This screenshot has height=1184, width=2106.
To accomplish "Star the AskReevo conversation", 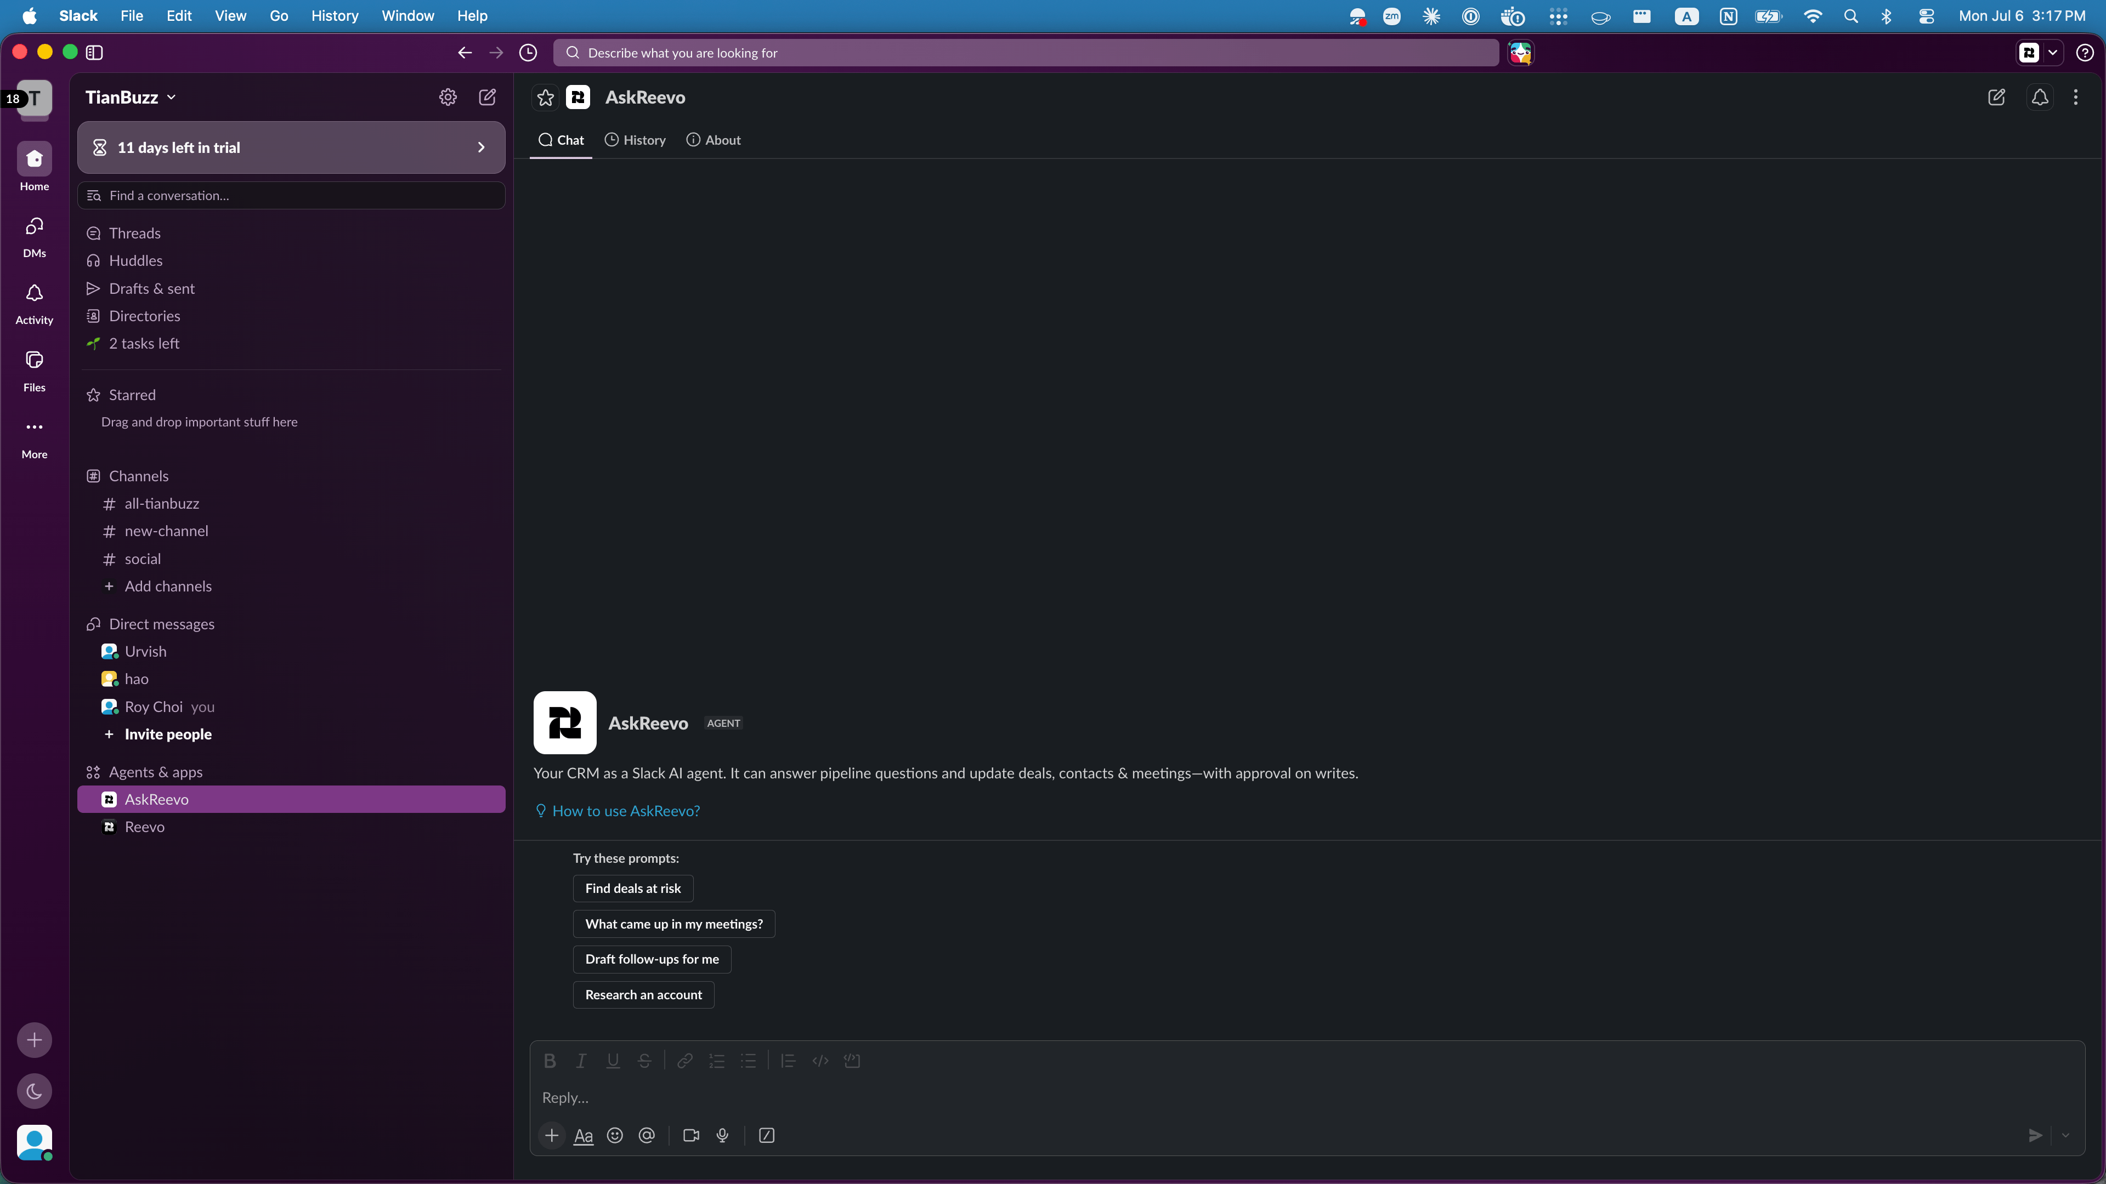I will click(x=545, y=97).
